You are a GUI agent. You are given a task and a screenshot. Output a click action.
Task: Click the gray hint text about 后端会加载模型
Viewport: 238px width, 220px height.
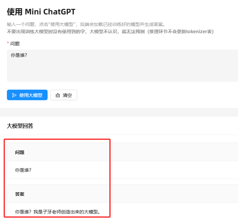86,24
